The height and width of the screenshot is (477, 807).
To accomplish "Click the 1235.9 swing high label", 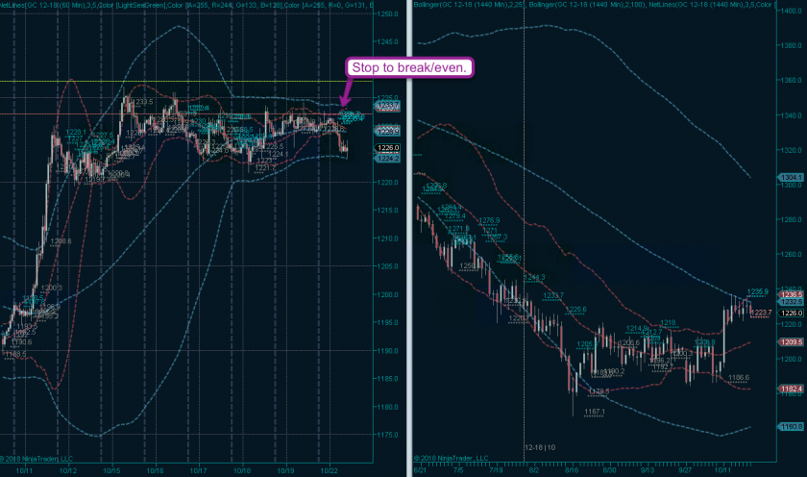I will (x=758, y=290).
